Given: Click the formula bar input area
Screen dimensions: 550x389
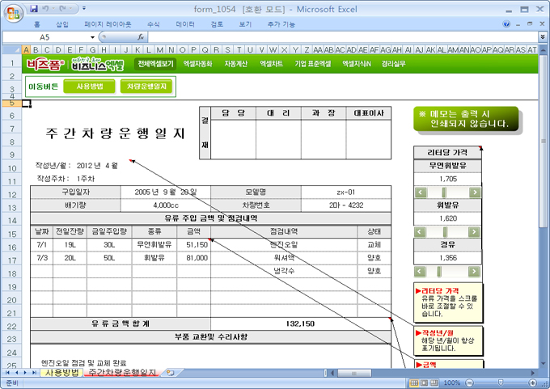Looking at the screenshot, I should (343, 37).
